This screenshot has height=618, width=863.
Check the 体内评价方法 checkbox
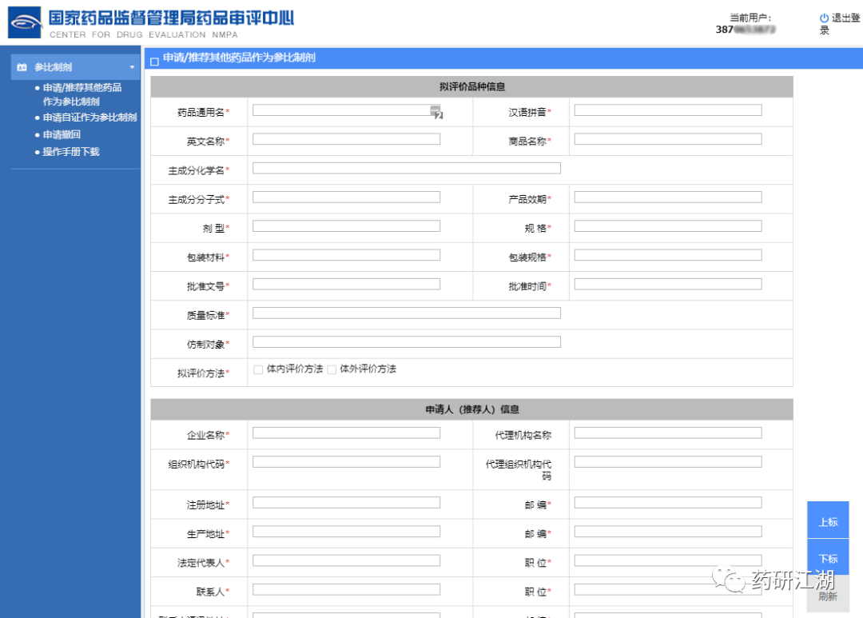(x=258, y=369)
